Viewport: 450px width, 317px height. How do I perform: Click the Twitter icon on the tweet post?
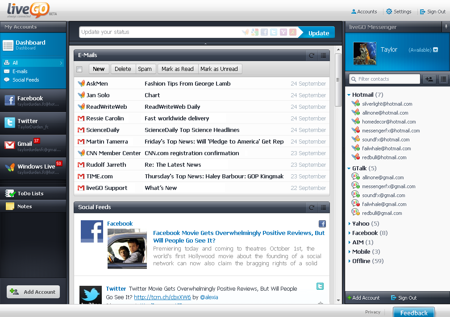(320, 286)
